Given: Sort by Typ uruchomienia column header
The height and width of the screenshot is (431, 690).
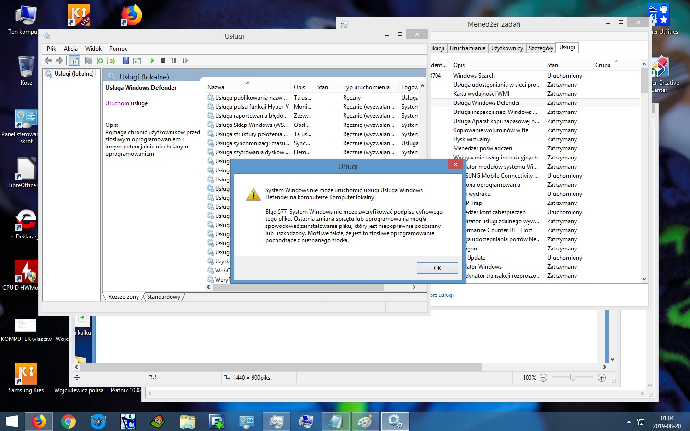Looking at the screenshot, I should point(369,87).
